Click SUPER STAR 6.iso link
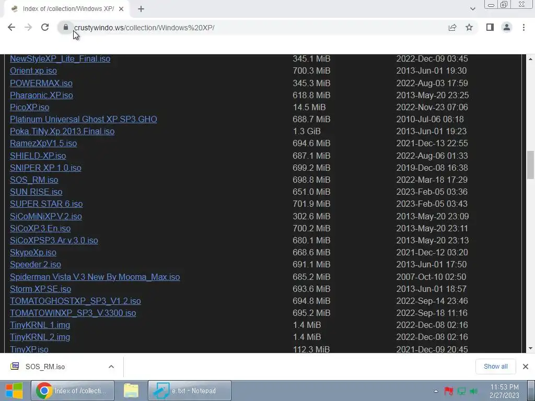535x401 pixels. pos(46,204)
